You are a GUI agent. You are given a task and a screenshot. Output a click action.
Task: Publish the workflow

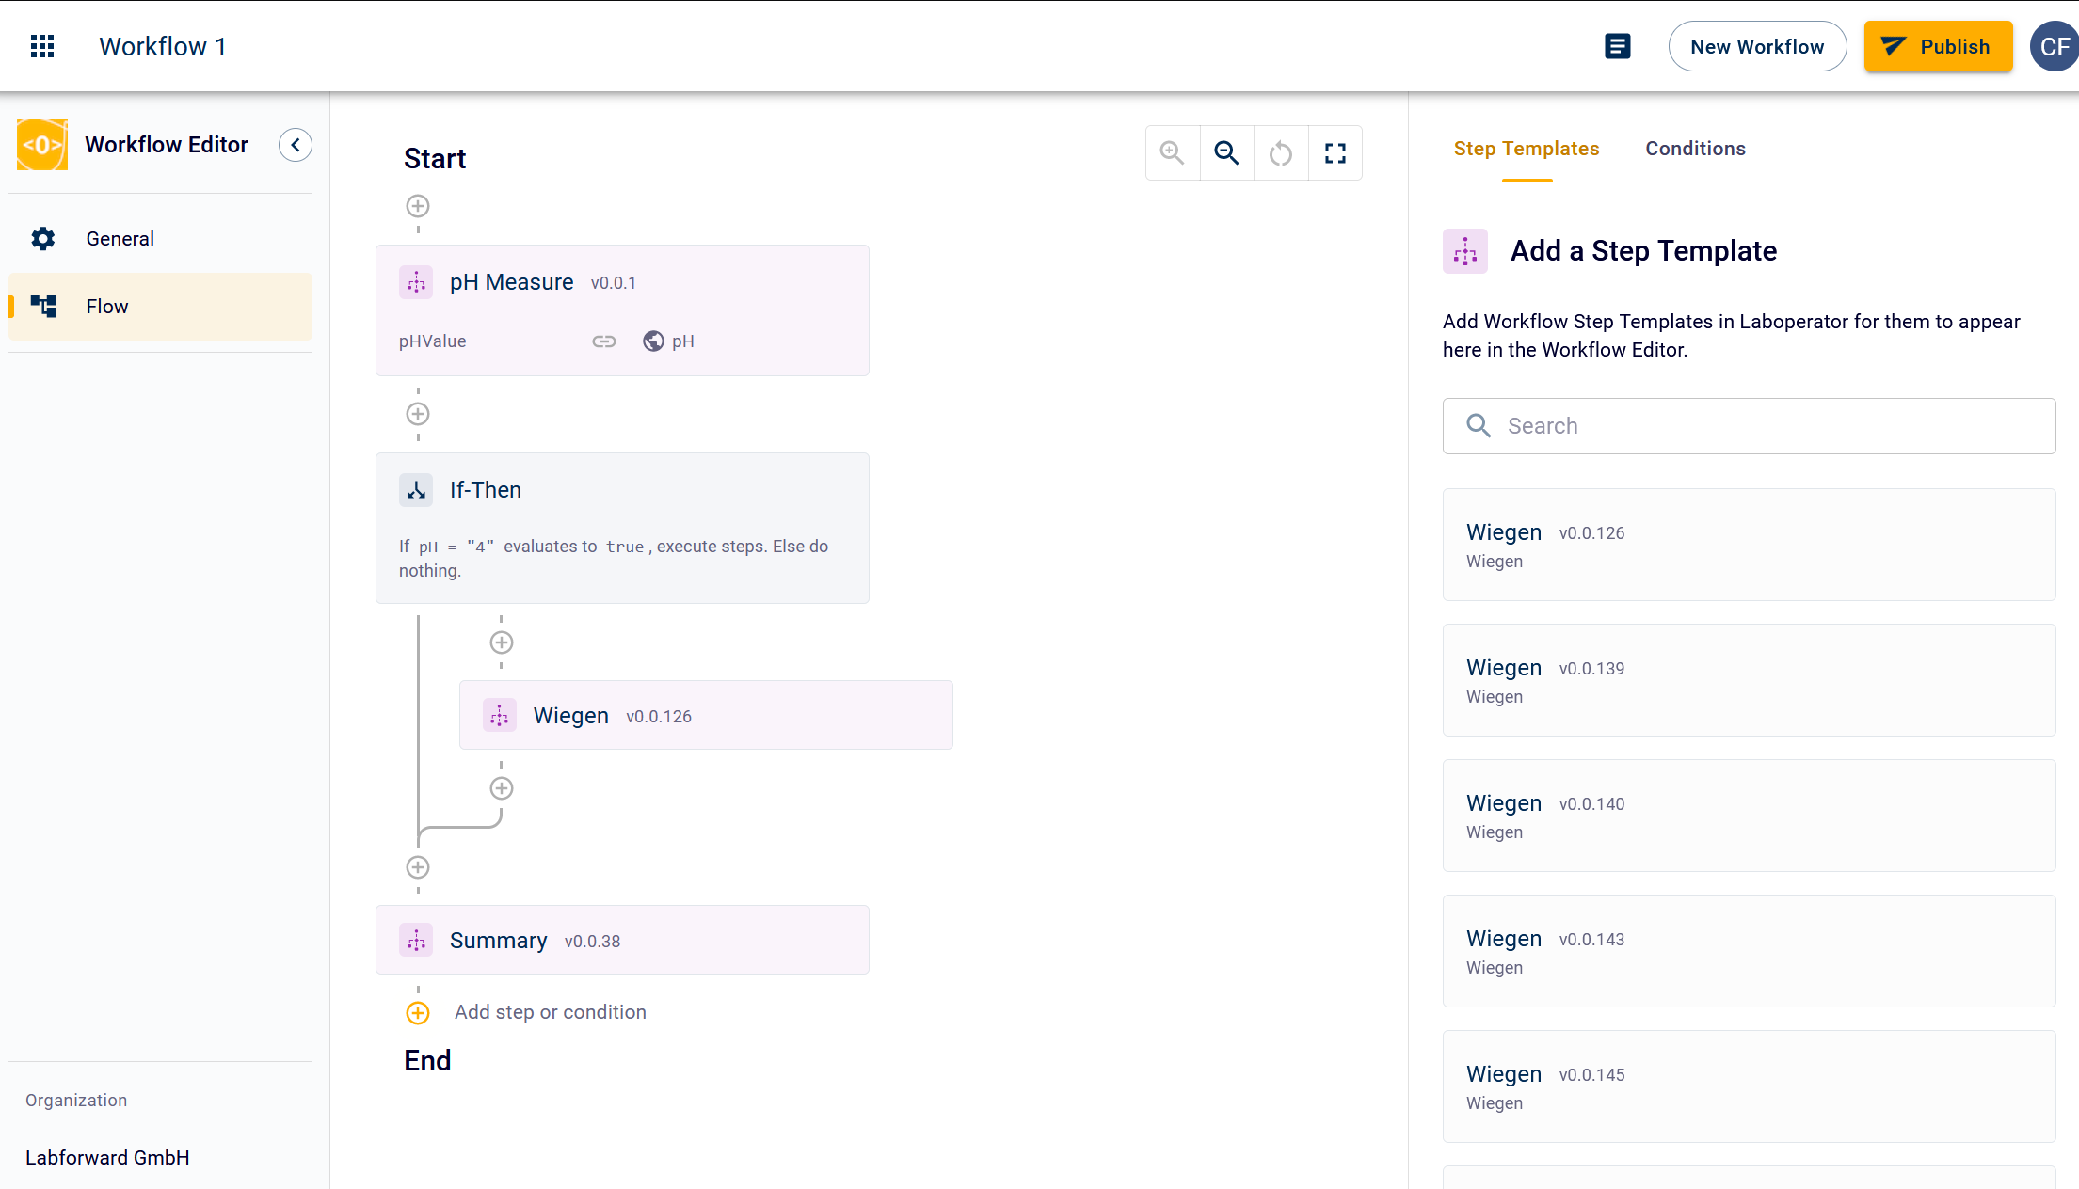pos(1938,46)
